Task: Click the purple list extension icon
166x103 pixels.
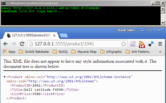Action: coord(133,44)
